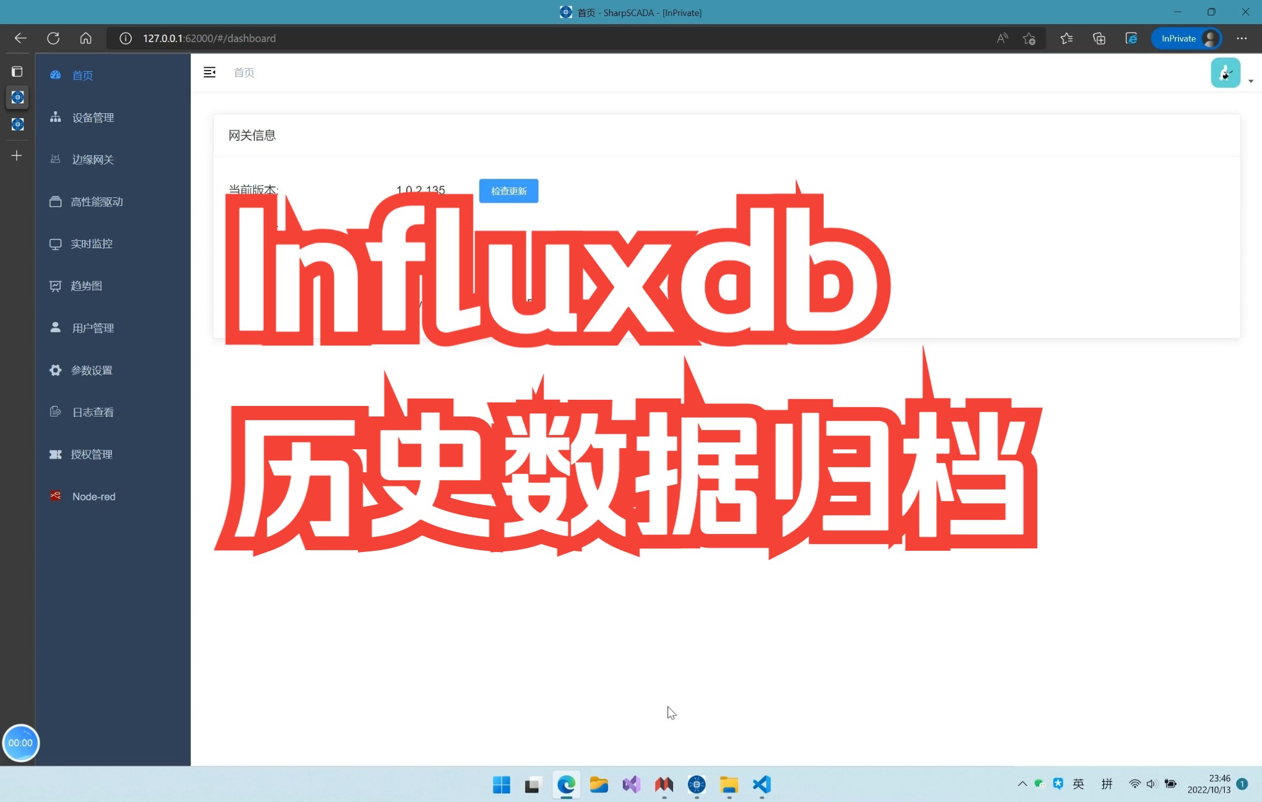Image resolution: width=1262 pixels, height=802 pixels.
Task: Open a new tab with plus icon
Action: (17, 155)
